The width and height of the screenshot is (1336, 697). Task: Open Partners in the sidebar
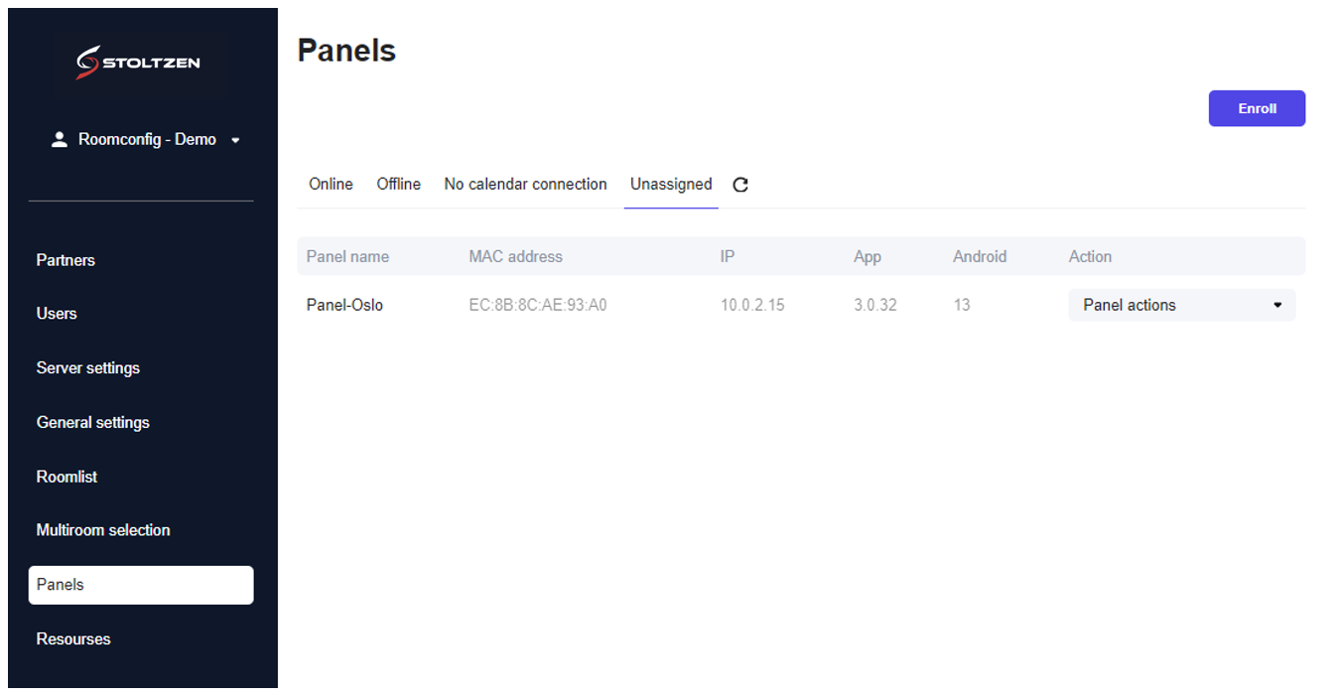pyautogui.click(x=66, y=260)
